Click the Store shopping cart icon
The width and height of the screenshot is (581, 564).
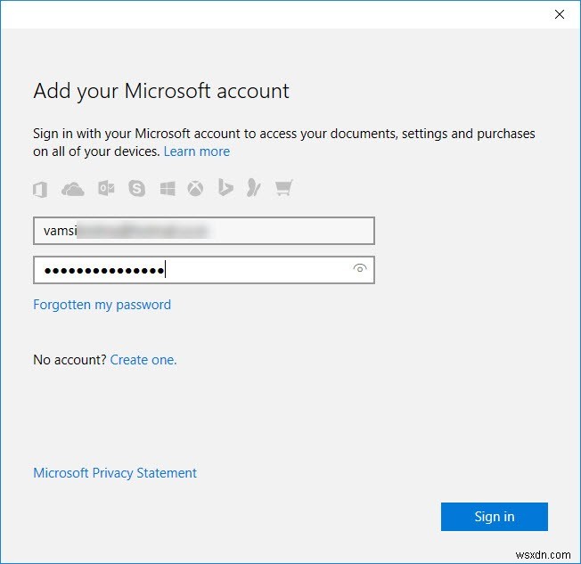tap(284, 187)
